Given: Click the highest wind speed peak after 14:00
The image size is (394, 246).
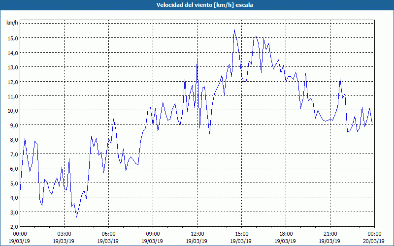Looking at the screenshot, I should 234,30.
